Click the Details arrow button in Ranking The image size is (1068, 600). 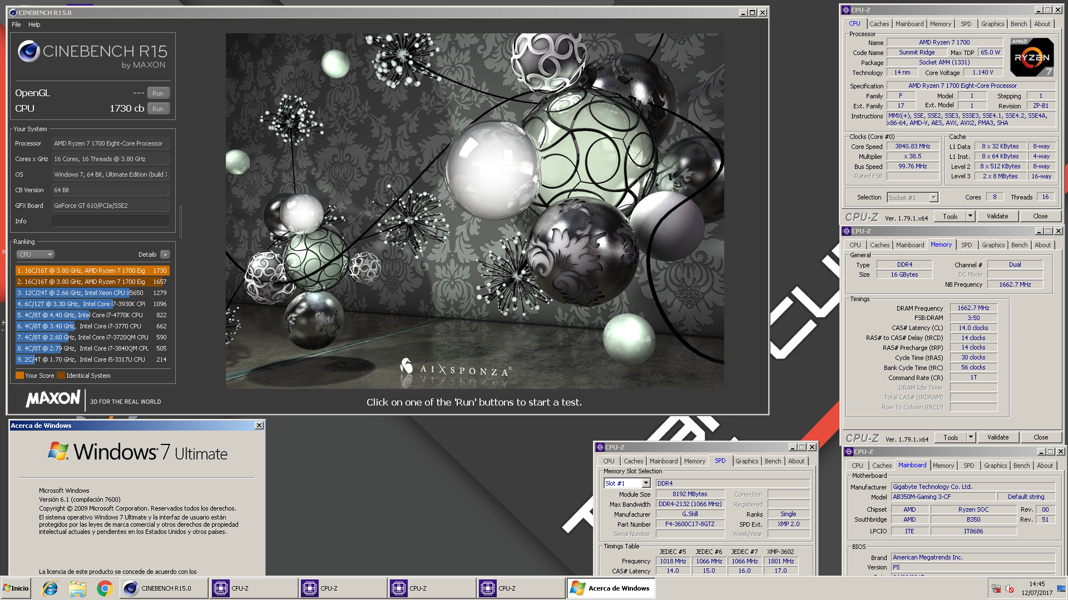165,254
